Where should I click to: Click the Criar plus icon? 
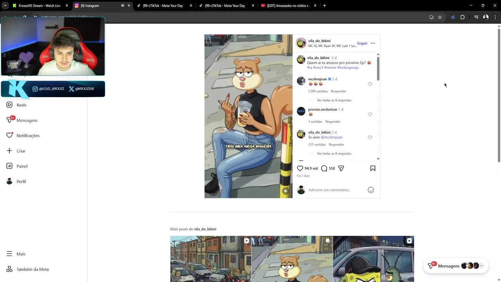tap(9, 150)
